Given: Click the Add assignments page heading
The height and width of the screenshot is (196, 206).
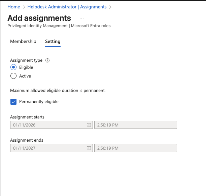Looking at the screenshot, I should (39, 18).
